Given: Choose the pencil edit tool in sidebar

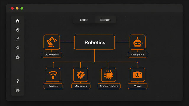Looking at the screenshot, I should coord(17,39).
